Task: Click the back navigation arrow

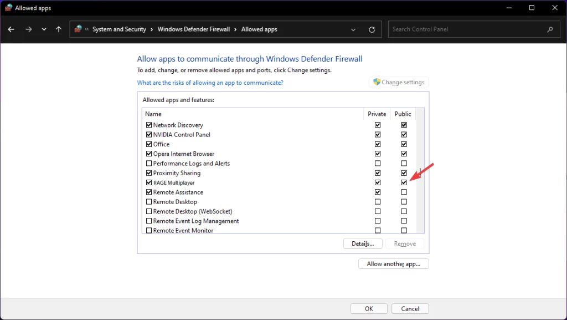Action: [11, 29]
